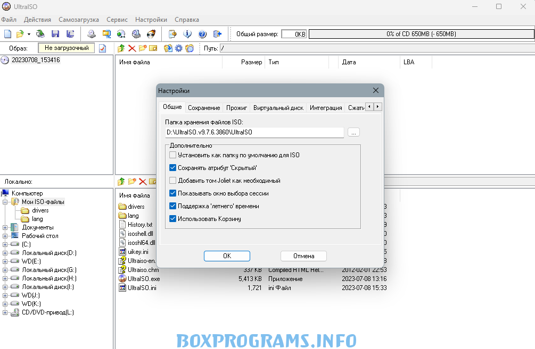Image resolution: width=535 pixels, height=349 pixels.
Task: Open the Справка menu
Action: pyautogui.click(x=187, y=20)
